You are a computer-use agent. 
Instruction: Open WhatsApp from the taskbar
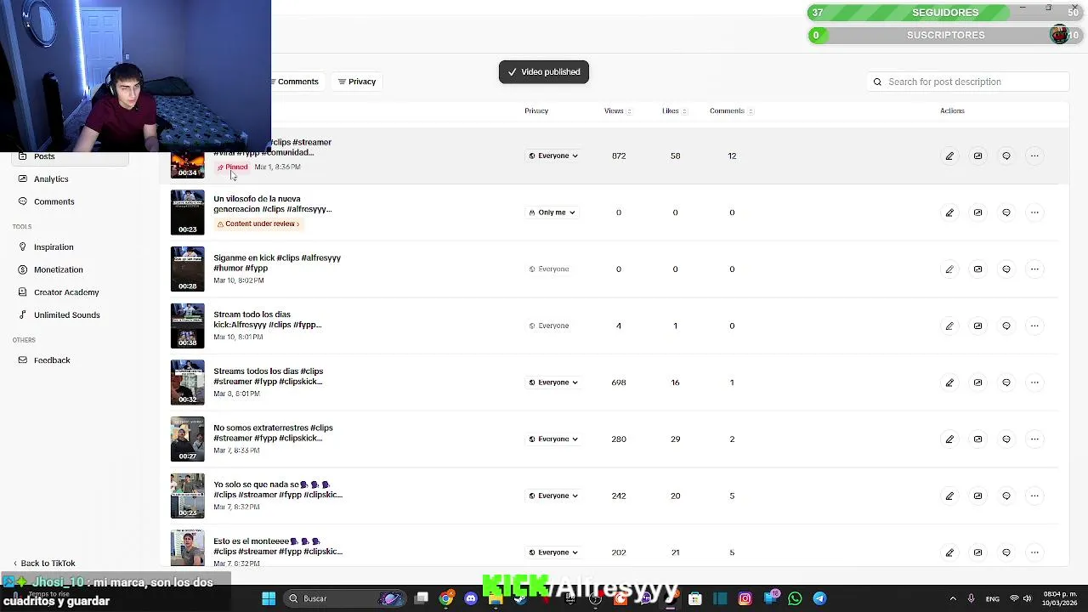tap(795, 598)
